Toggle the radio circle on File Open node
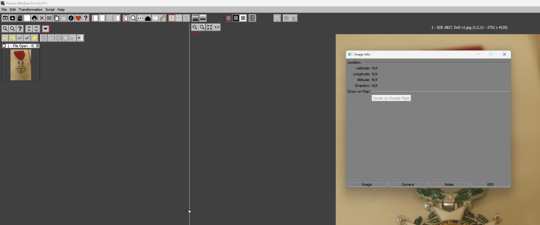Image resolution: width=540 pixels, height=225 pixels. pyautogui.click(x=4, y=46)
